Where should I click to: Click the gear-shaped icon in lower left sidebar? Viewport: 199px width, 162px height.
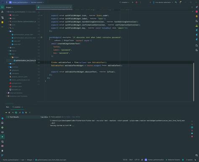2,128
